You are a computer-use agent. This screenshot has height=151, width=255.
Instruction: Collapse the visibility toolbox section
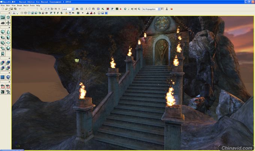pos(9,82)
